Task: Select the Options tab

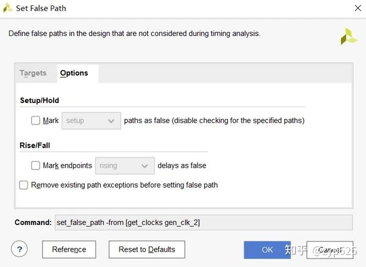Action: (74, 73)
